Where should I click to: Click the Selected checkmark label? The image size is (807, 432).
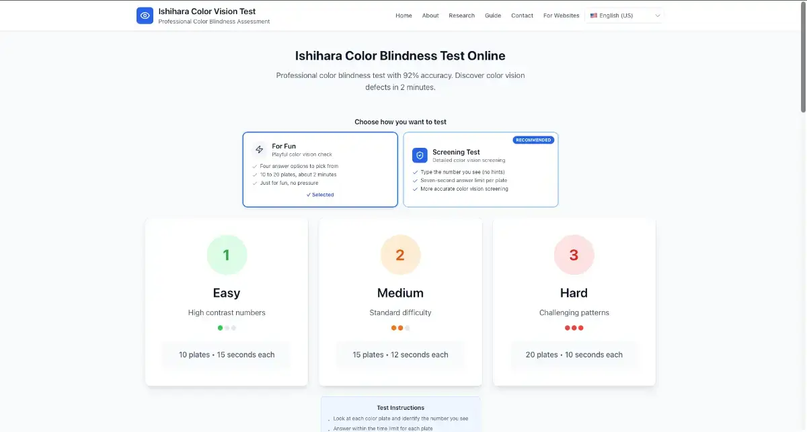click(320, 195)
